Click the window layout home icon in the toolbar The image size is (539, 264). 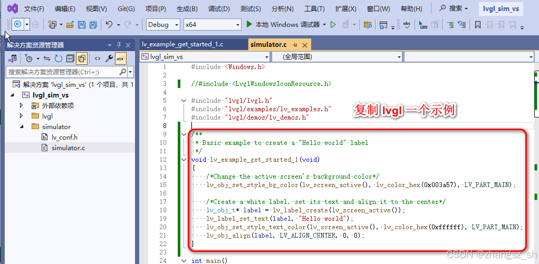click(383, 25)
